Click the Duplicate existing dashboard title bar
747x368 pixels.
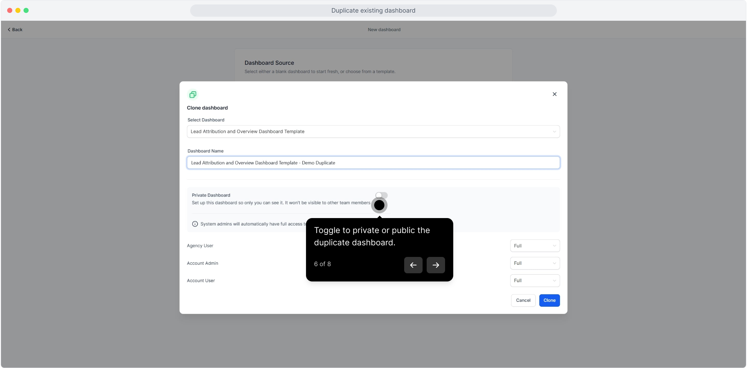click(x=373, y=11)
